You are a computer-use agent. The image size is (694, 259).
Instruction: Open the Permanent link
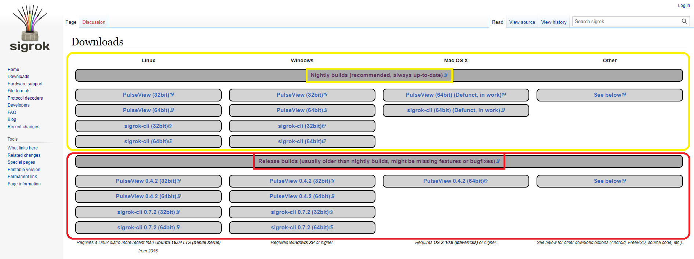click(22, 177)
